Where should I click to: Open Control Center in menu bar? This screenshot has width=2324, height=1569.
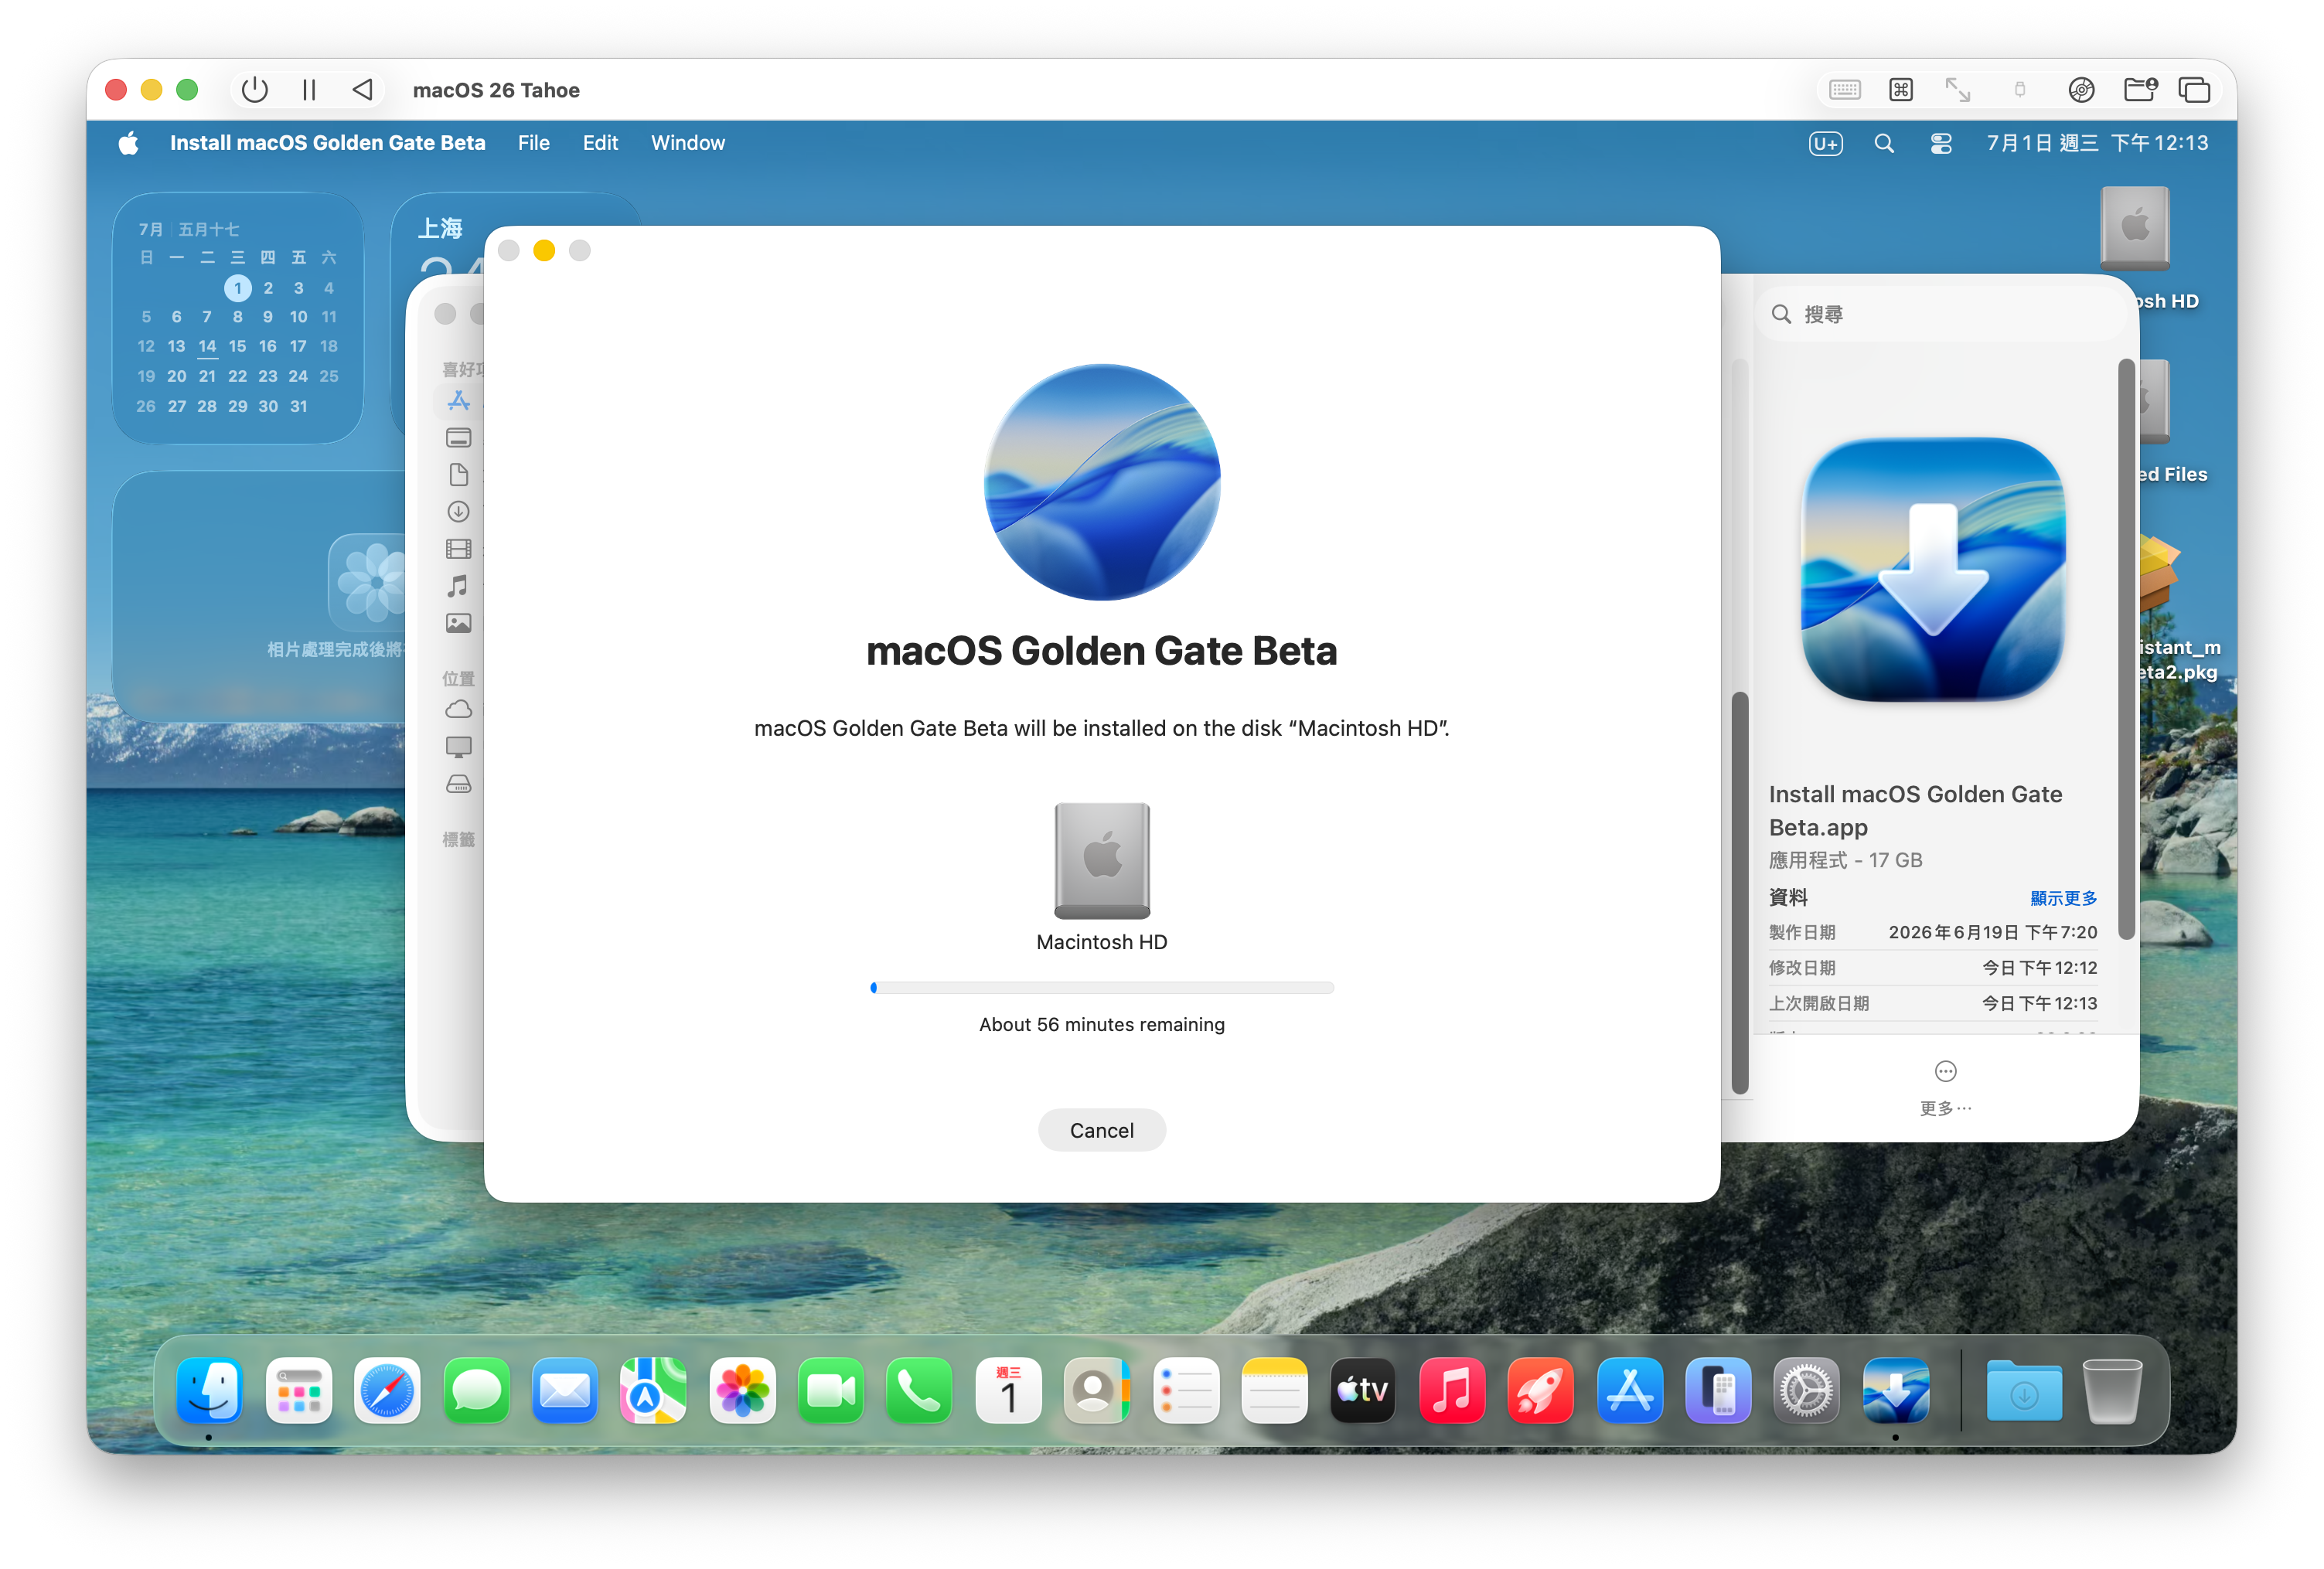1940,143
